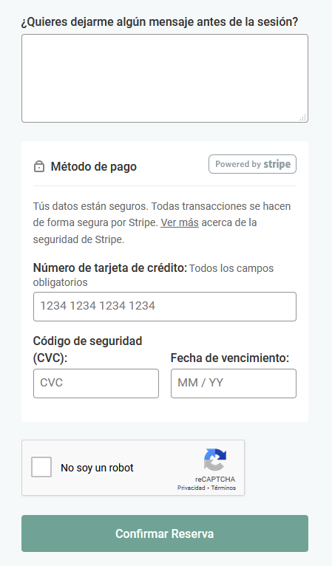The width and height of the screenshot is (332, 566).
Task: Click the Método de pago heading
Action: (94, 167)
